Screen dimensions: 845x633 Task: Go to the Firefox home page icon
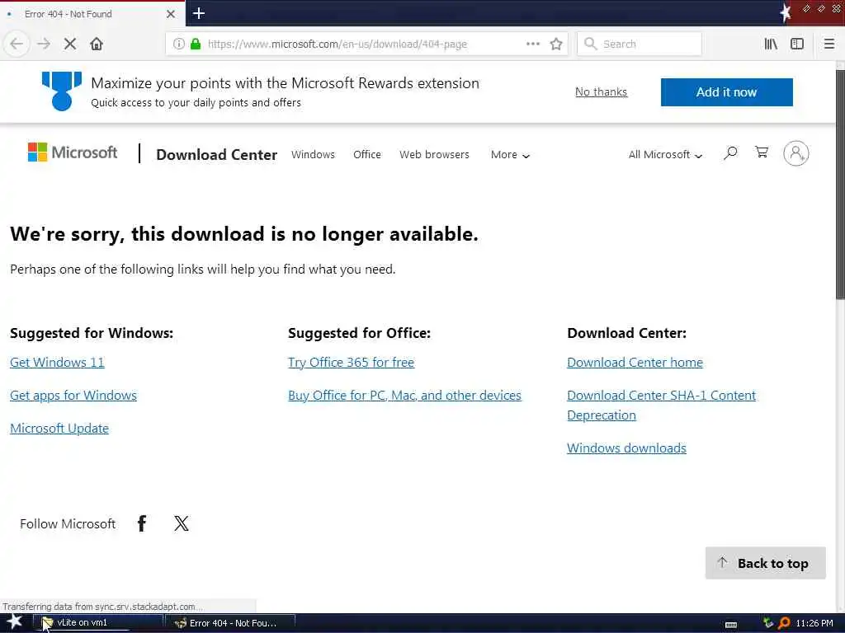coord(97,44)
